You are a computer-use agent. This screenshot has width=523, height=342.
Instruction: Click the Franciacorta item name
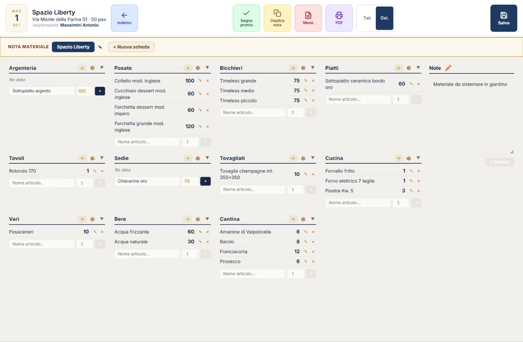tap(234, 252)
